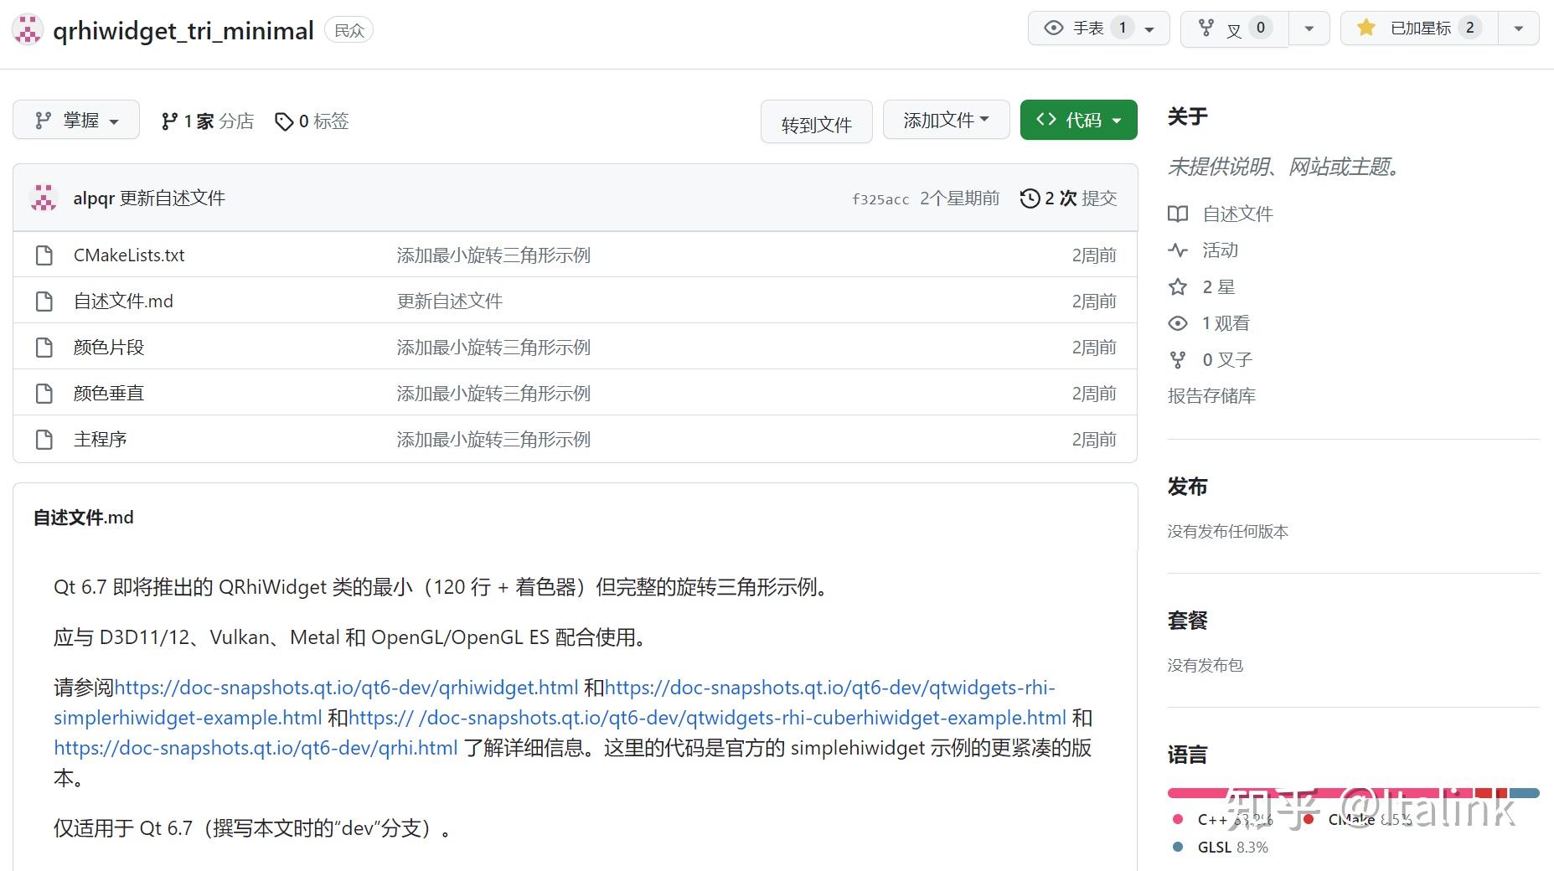Viewport: 1554px width, 871px height.
Task: Open the color vertex file 颜色垂直
Action: pos(109,394)
